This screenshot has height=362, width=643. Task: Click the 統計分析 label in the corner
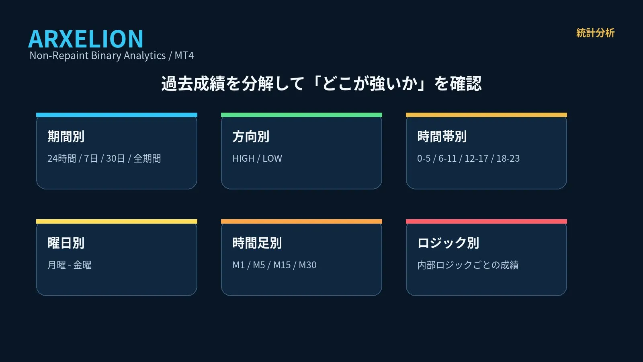(595, 33)
